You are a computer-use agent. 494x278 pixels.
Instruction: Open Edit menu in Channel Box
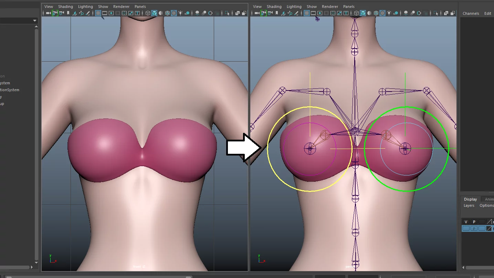click(488, 13)
